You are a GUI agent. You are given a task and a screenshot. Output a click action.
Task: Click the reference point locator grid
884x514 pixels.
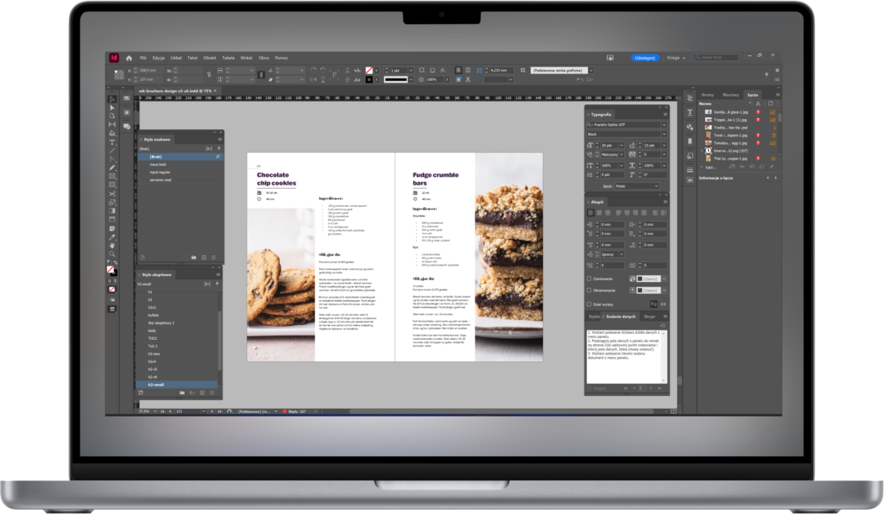click(118, 74)
